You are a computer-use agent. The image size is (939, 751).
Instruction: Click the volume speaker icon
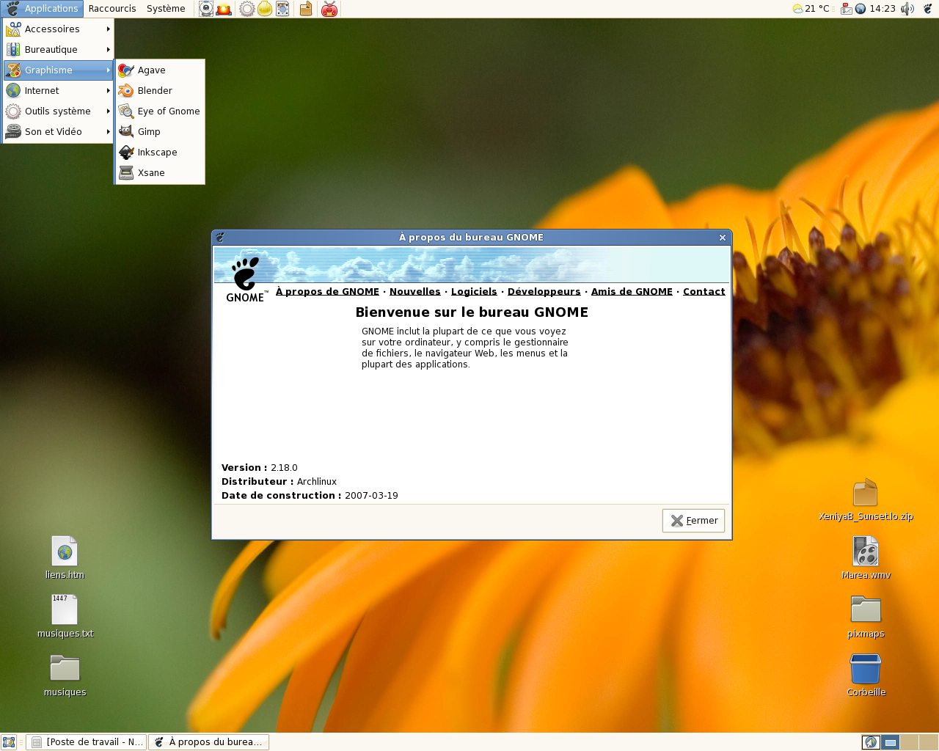coord(907,9)
